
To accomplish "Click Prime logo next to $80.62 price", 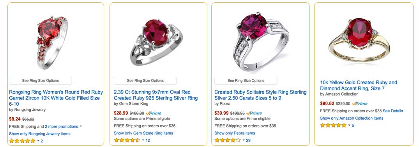I will point(360,103).
